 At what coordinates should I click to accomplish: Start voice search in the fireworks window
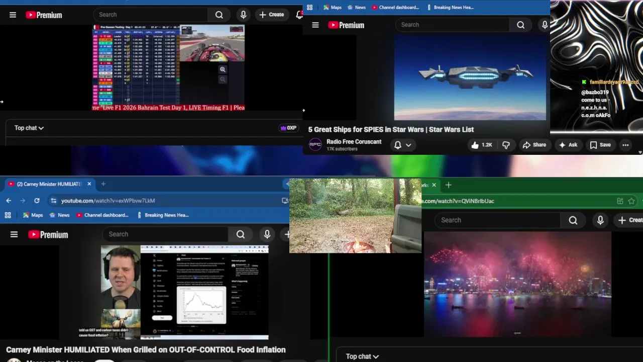600,220
